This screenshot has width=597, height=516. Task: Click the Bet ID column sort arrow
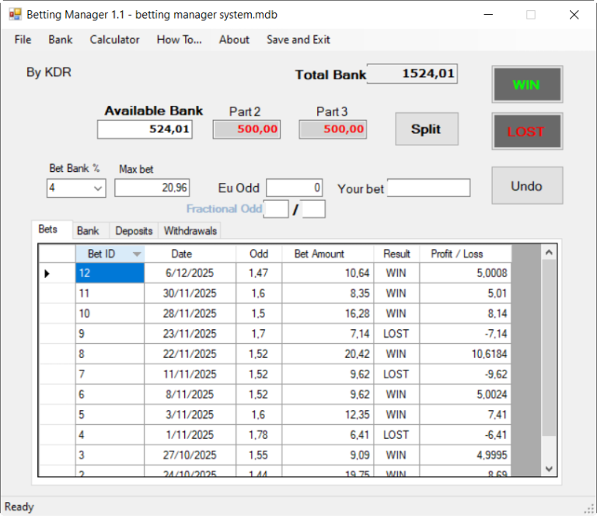point(137,254)
